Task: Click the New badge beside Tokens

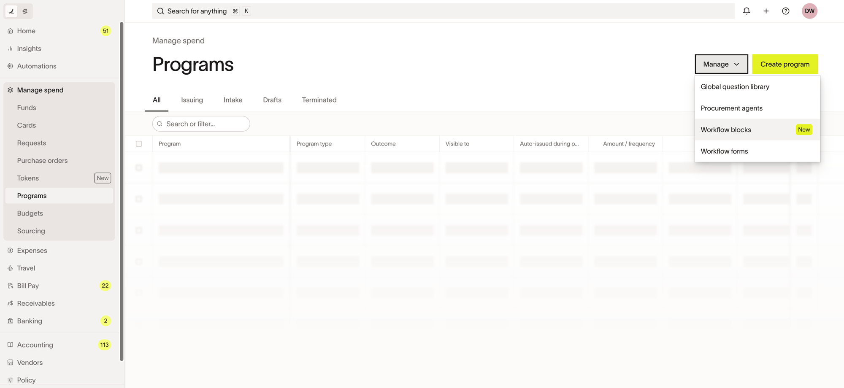Action: [103, 178]
